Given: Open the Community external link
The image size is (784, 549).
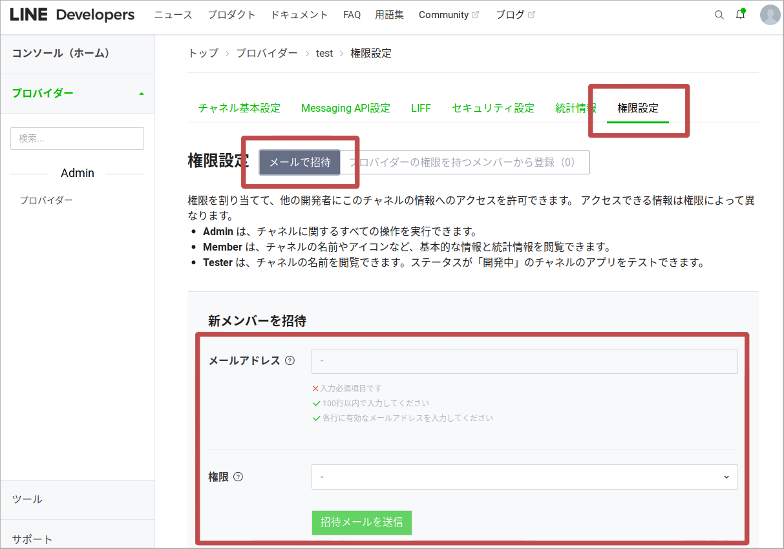Looking at the screenshot, I should coord(449,15).
